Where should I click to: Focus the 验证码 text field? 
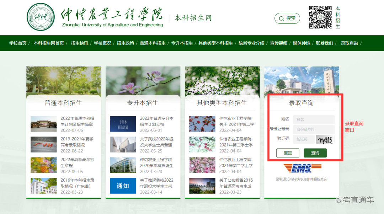[x=304, y=139]
